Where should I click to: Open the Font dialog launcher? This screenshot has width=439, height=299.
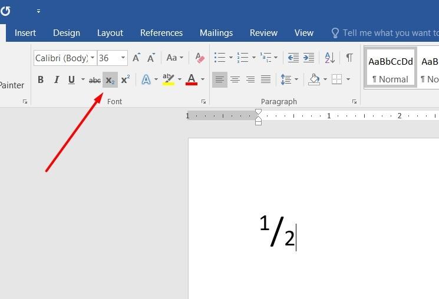pyautogui.click(x=203, y=102)
